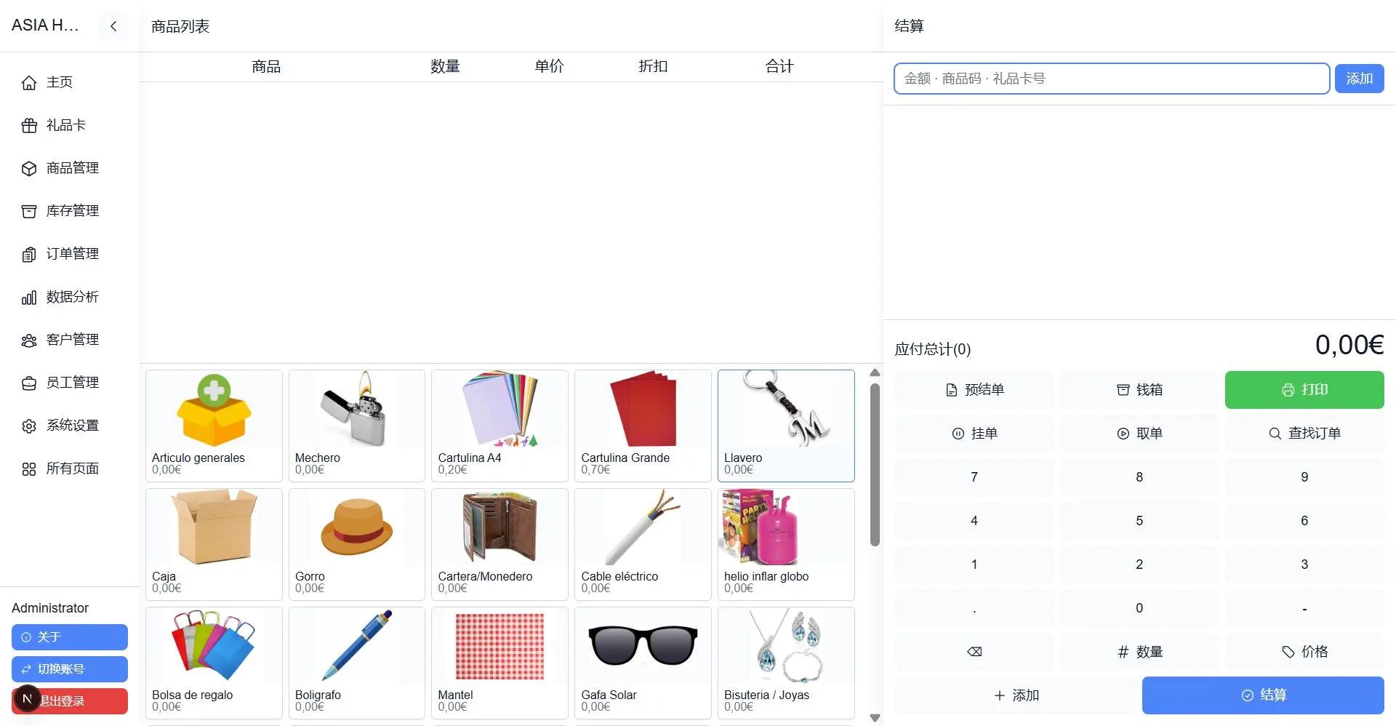This screenshot has width=1396, height=726.
Task: Click the 关于 about button
Action: click(x=70, y=637)
